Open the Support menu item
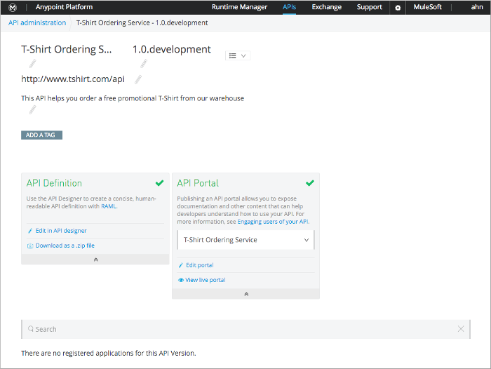Screen dimensions: 491x369 tap(370, 7)
